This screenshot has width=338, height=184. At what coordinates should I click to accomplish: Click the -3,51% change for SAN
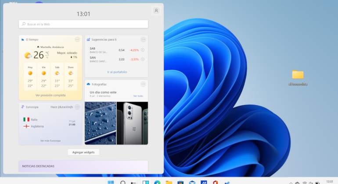click(x=134, y=60)
